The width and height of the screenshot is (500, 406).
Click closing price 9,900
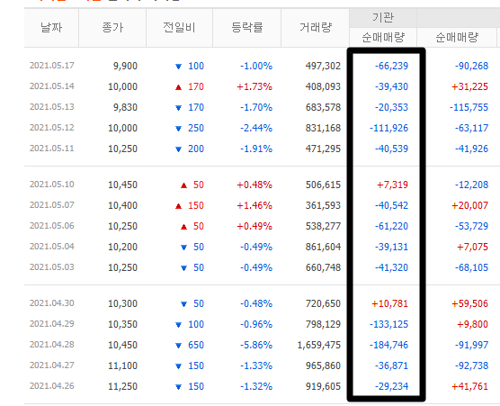125,66
